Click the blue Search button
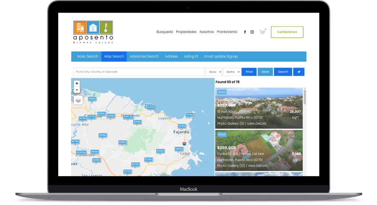Screen dimensions: 377x205 283,72
